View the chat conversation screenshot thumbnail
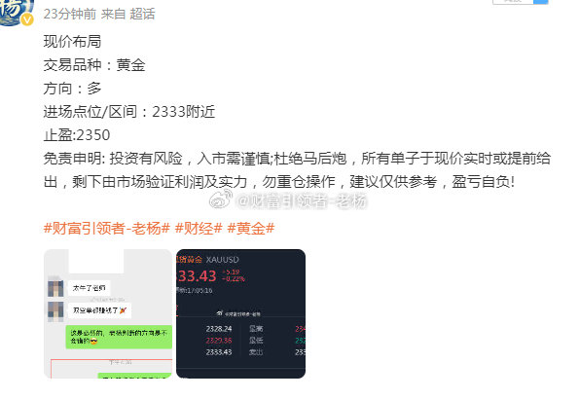The width and height of the screenshot is (580, 399). coord(108,313)
